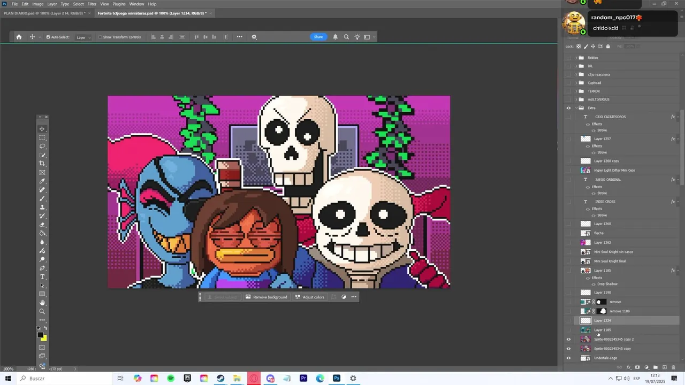Open the workspace switcher dropdown

(369, 37)
